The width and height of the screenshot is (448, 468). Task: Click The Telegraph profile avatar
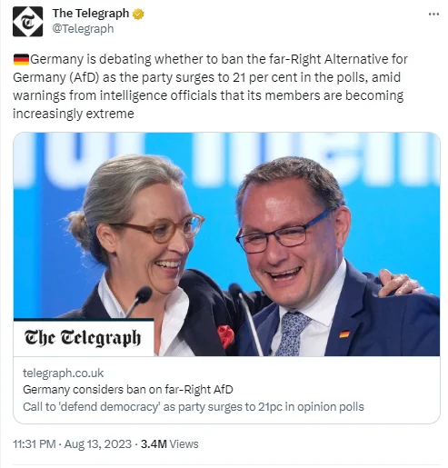click(x=27, y=22)
